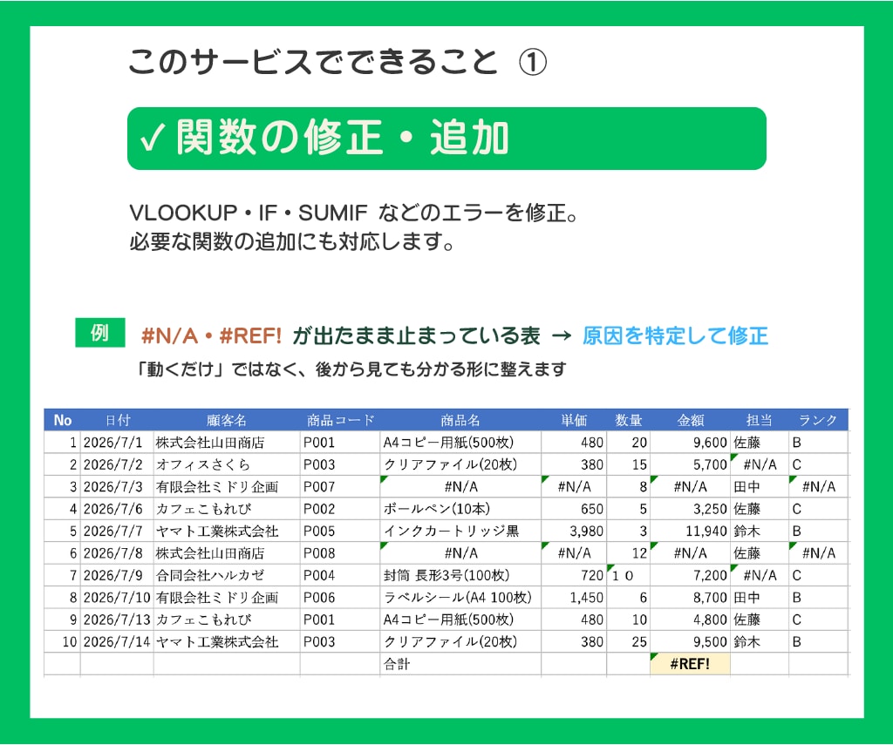Click the blue text 原因を特定して修正
Screen dimensions: 893x745
[675, 335]
